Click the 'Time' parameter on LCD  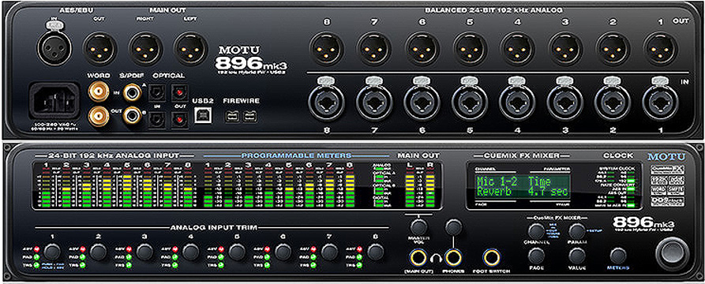pos(539,181)
